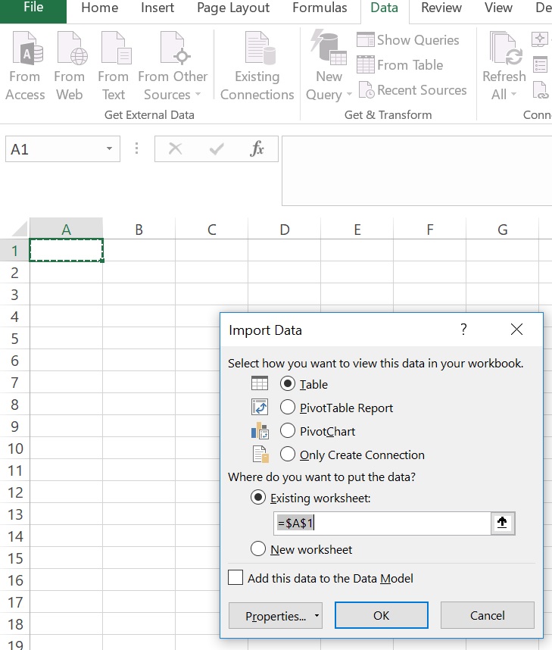Import data using From Text
Viewport: 552px width, 650px height.
114,67
